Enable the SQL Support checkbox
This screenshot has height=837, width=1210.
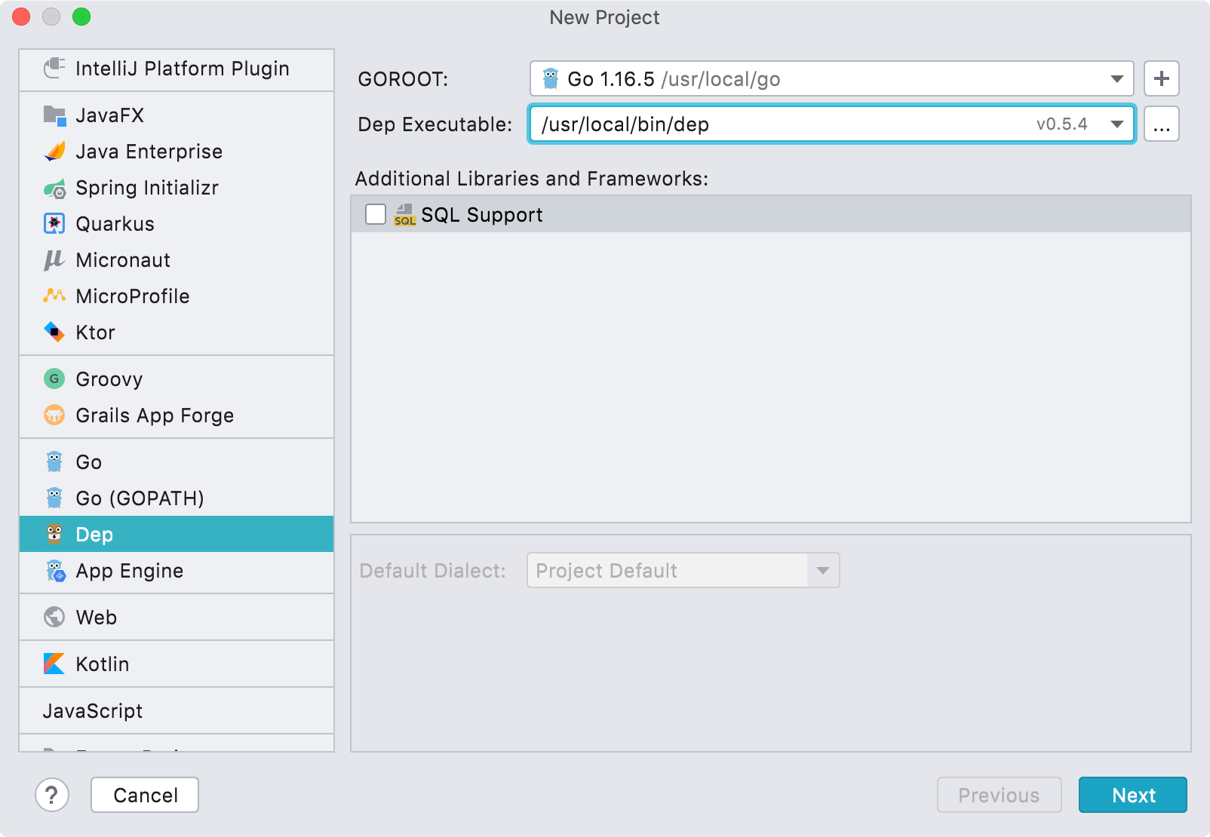click(375, 214)
